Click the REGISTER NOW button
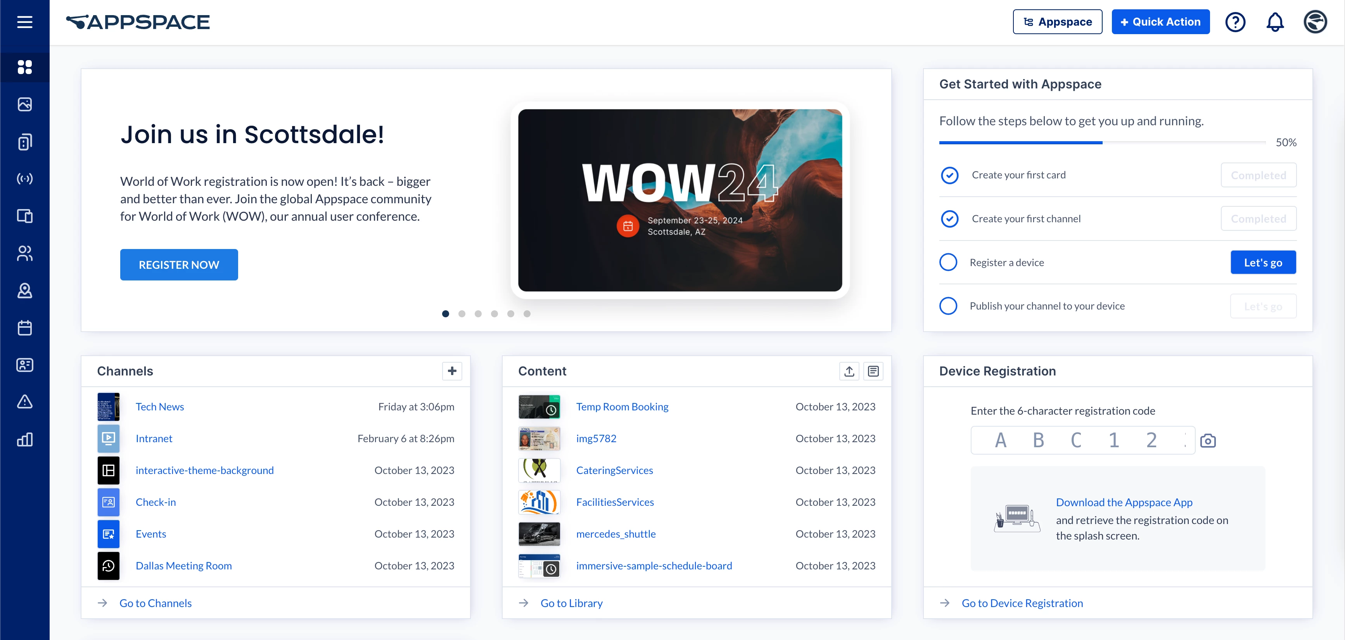Image resolution: width=1345 pixels, height=640 pixels. tap(178, 265)
